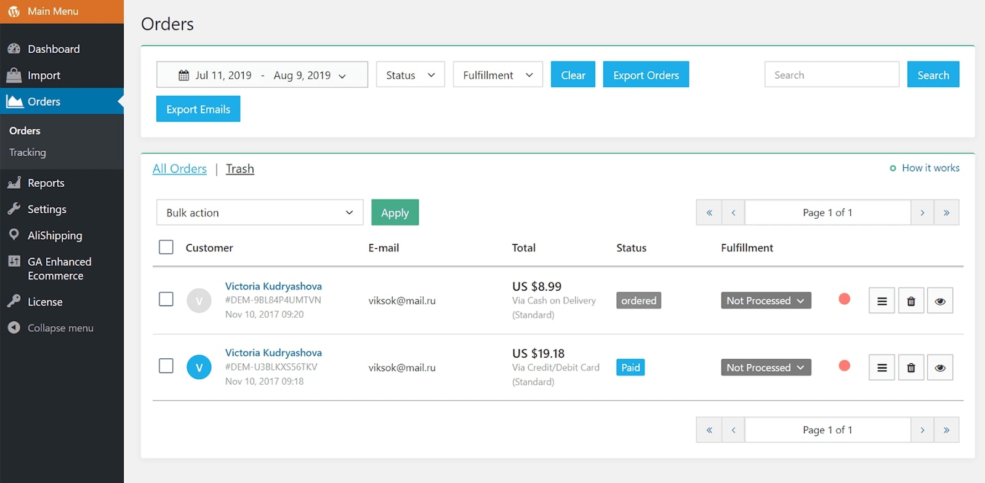
Task: Check the box for order #DEM-U3BLKXS56TKV
Action: click(x=166, y=366)
